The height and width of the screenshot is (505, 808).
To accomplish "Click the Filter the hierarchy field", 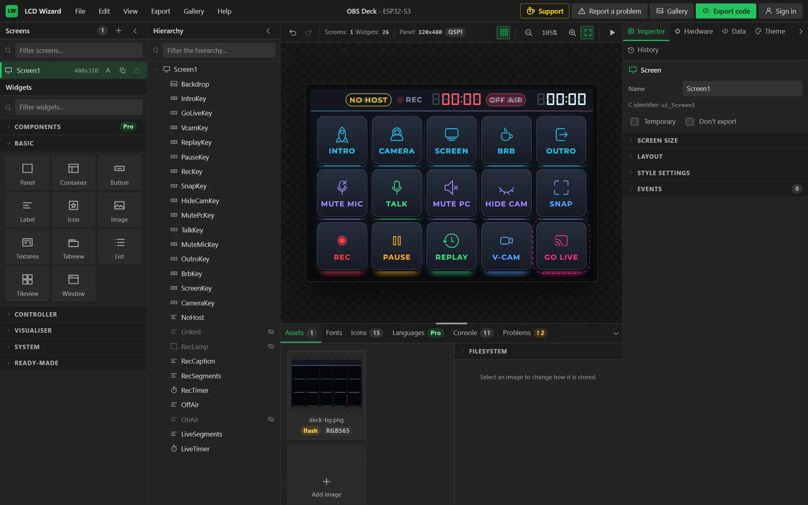I will coord(219,50).
